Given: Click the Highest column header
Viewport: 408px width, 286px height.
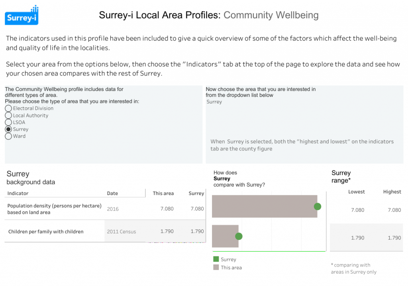Looking at the screenshot, I should pos(392,192).
